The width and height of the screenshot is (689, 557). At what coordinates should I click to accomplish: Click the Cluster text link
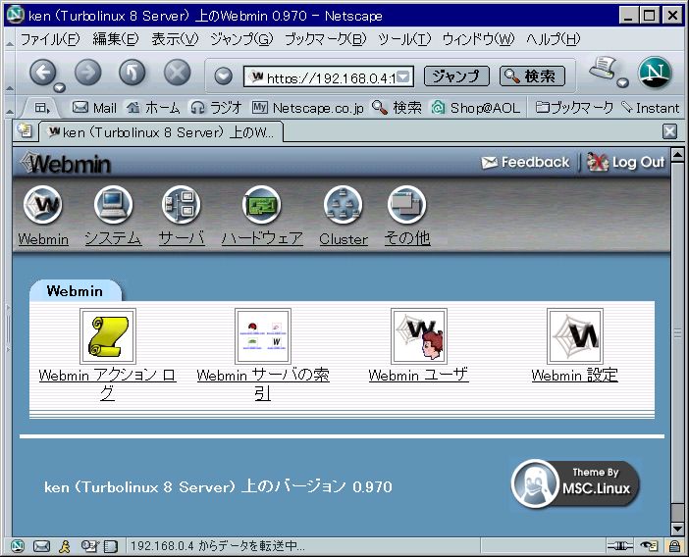coord(344,239)
